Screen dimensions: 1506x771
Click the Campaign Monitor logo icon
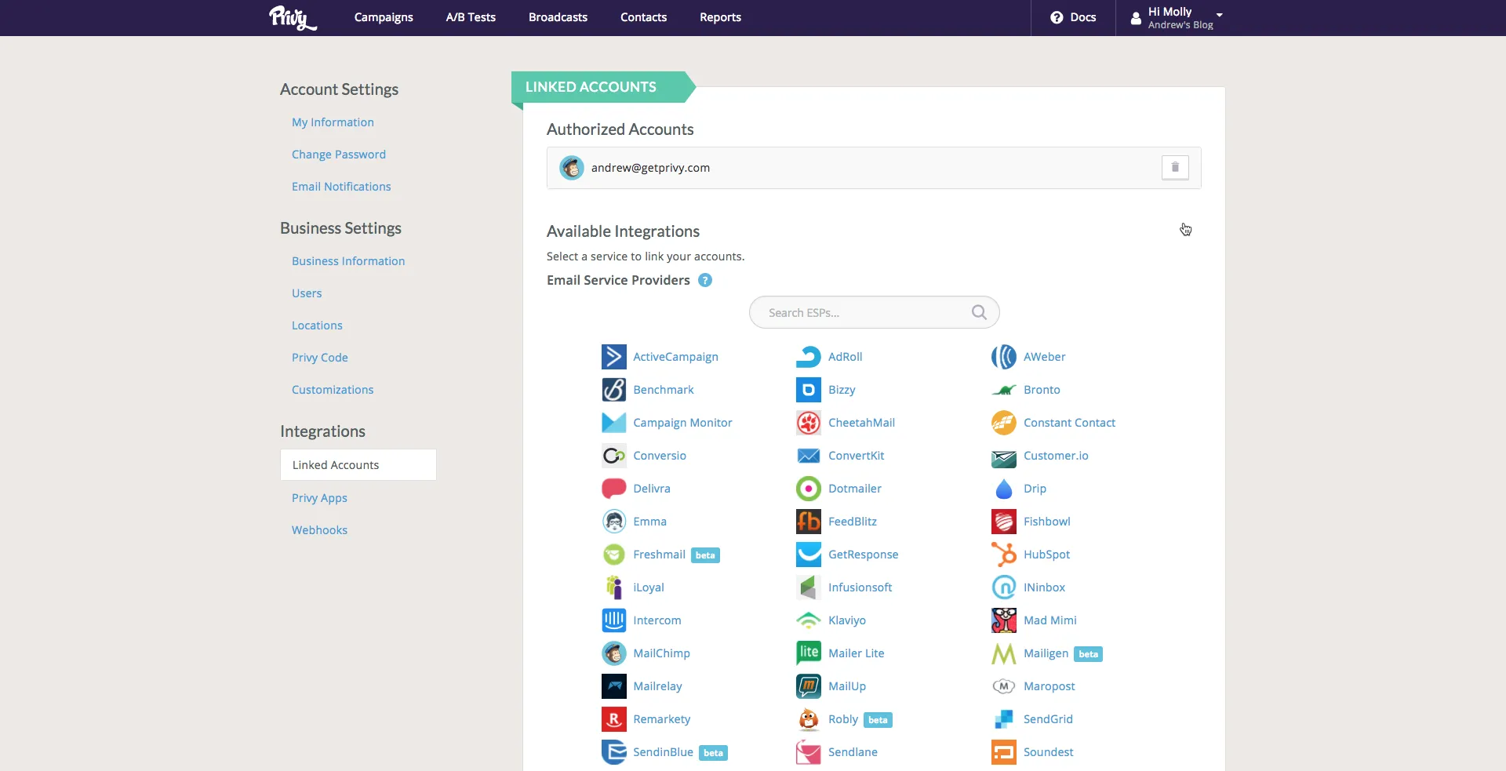click(613, 423)
